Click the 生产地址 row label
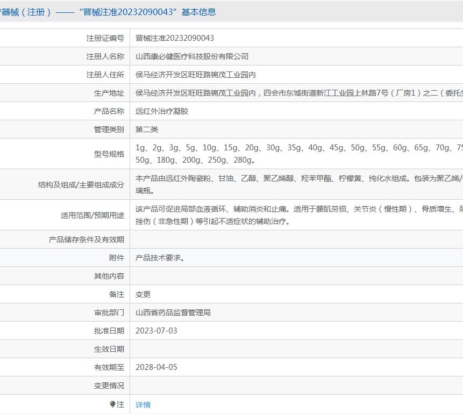Image resolution: width=463 pixels, height=414 pixels. (109, 93)
